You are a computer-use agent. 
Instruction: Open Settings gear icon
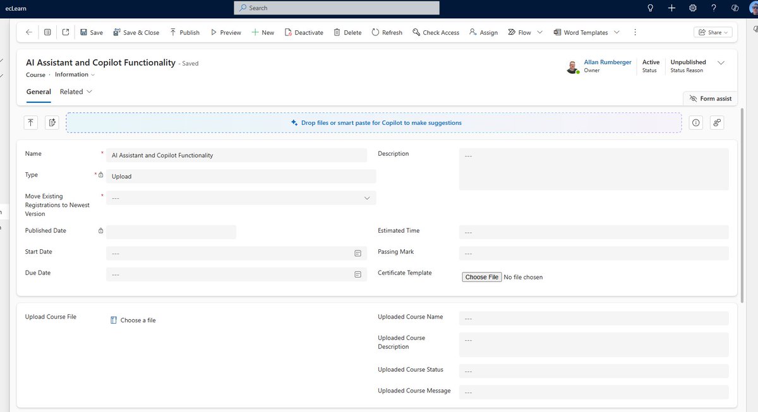(693, 8)
